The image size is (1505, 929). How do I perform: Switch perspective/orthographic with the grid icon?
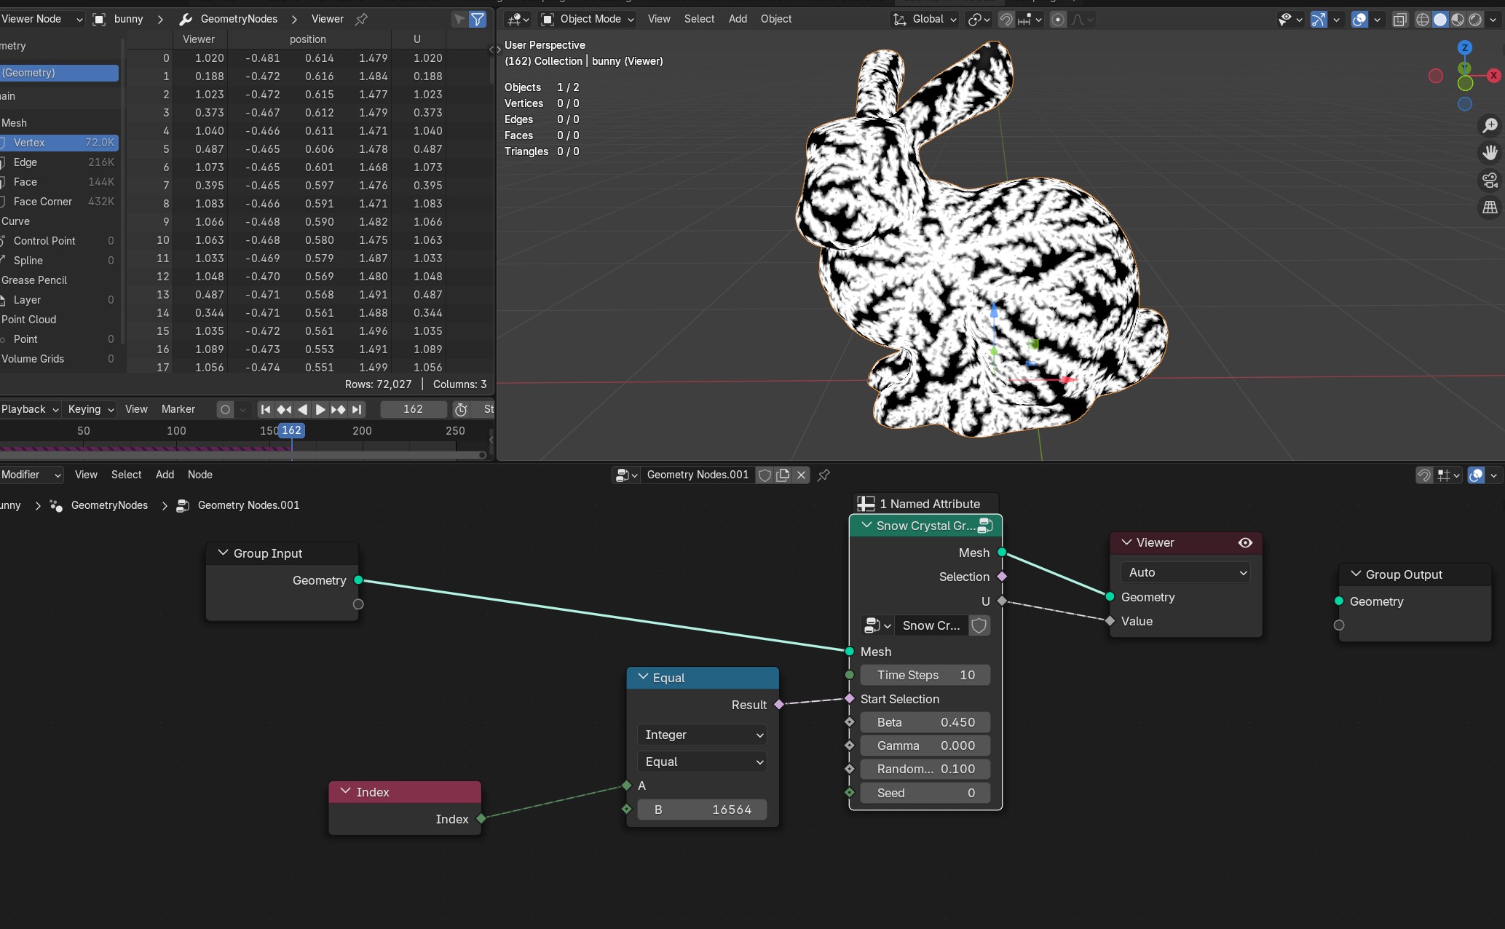click(1490, 207)
